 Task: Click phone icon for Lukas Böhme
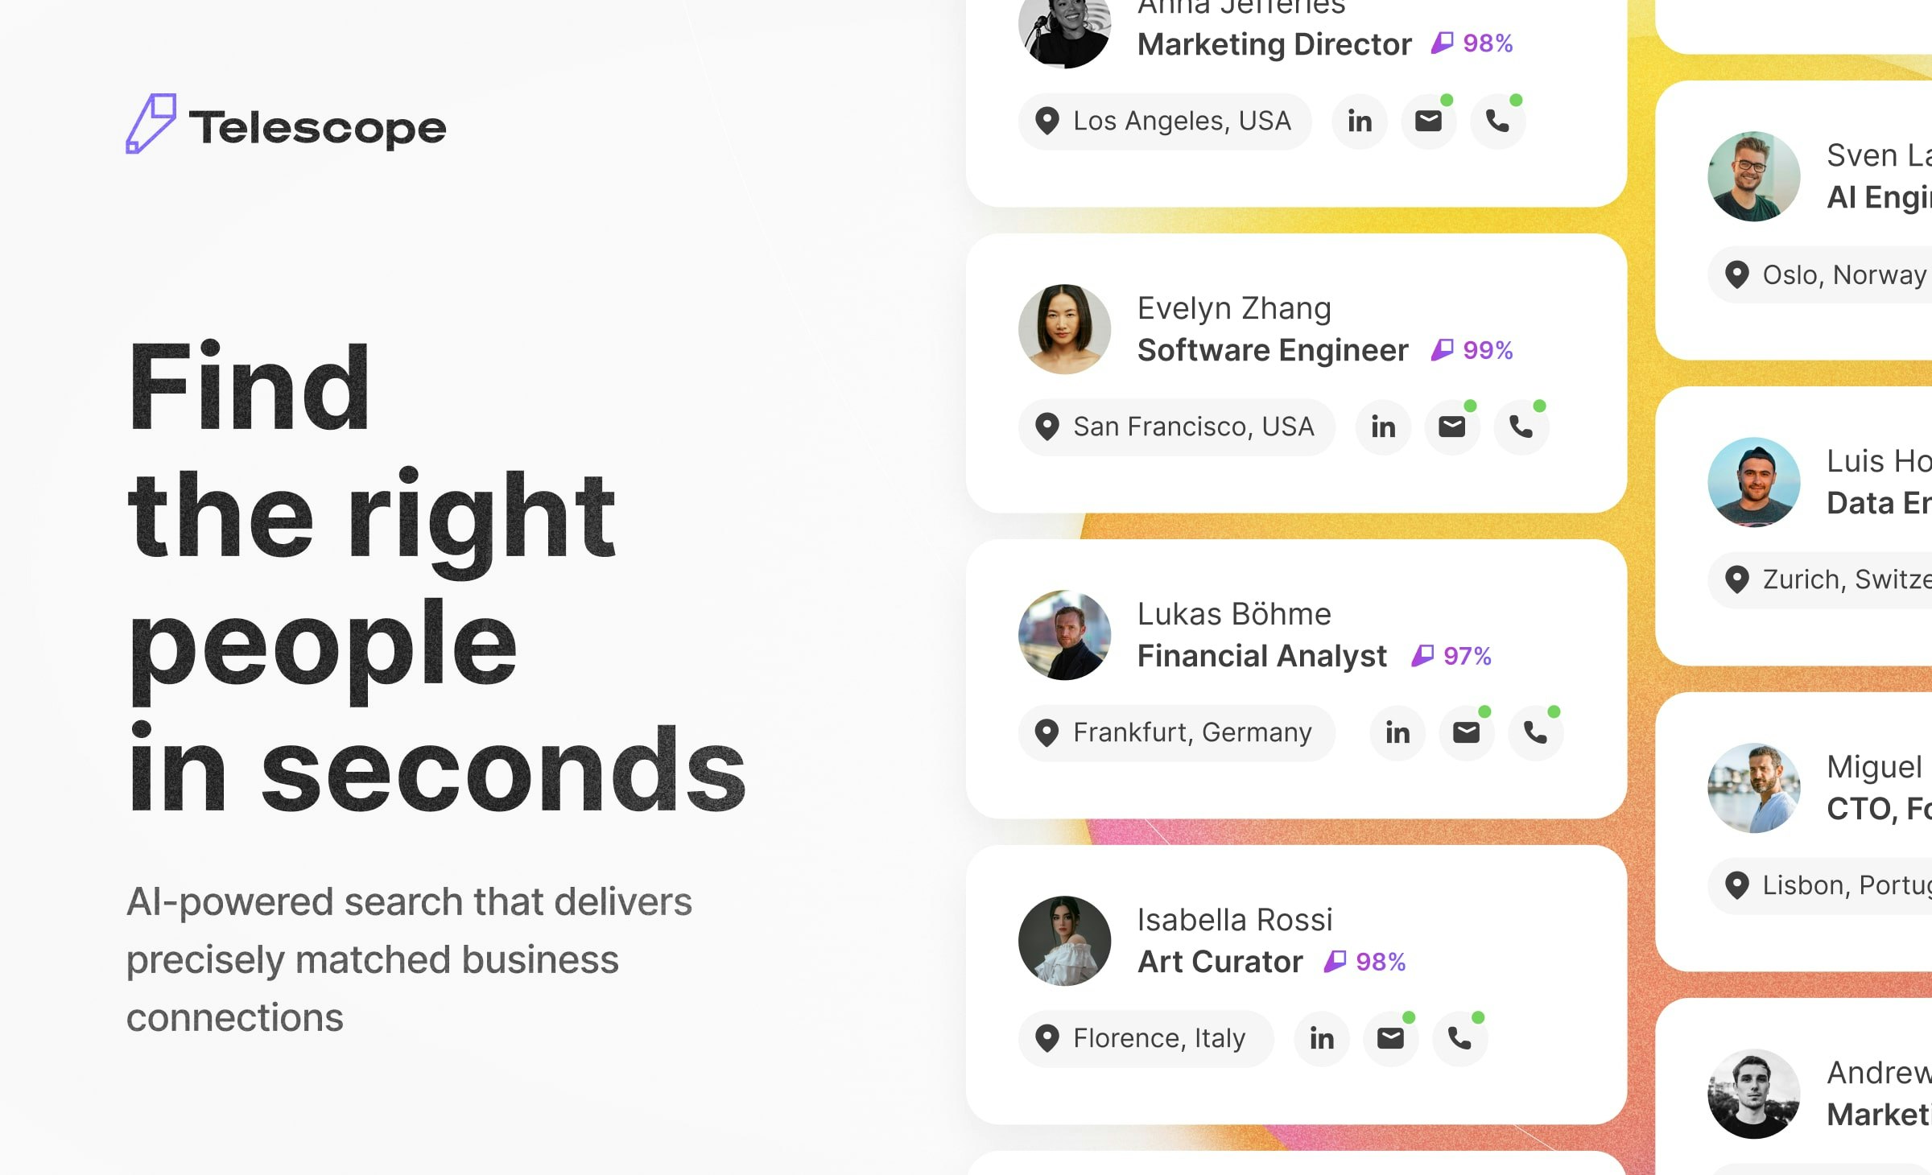click(x=1536, y=733)
